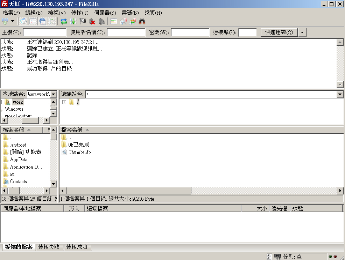Screen dimensions: 345x260
Task: Click message log scroll up arrow
Action: [x=340, y=42]
